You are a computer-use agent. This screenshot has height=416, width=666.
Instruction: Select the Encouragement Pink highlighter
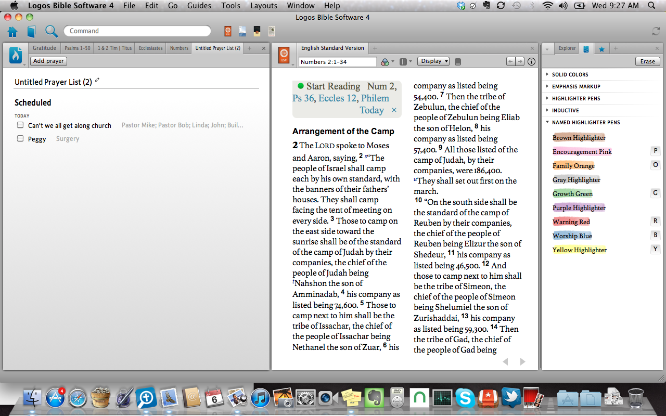582,152
